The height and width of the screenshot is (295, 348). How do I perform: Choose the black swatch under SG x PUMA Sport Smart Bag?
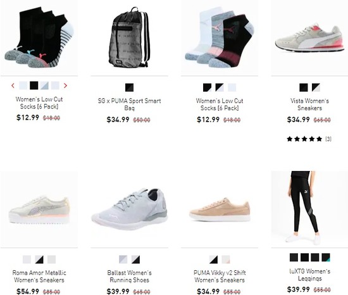coord(129,87)
